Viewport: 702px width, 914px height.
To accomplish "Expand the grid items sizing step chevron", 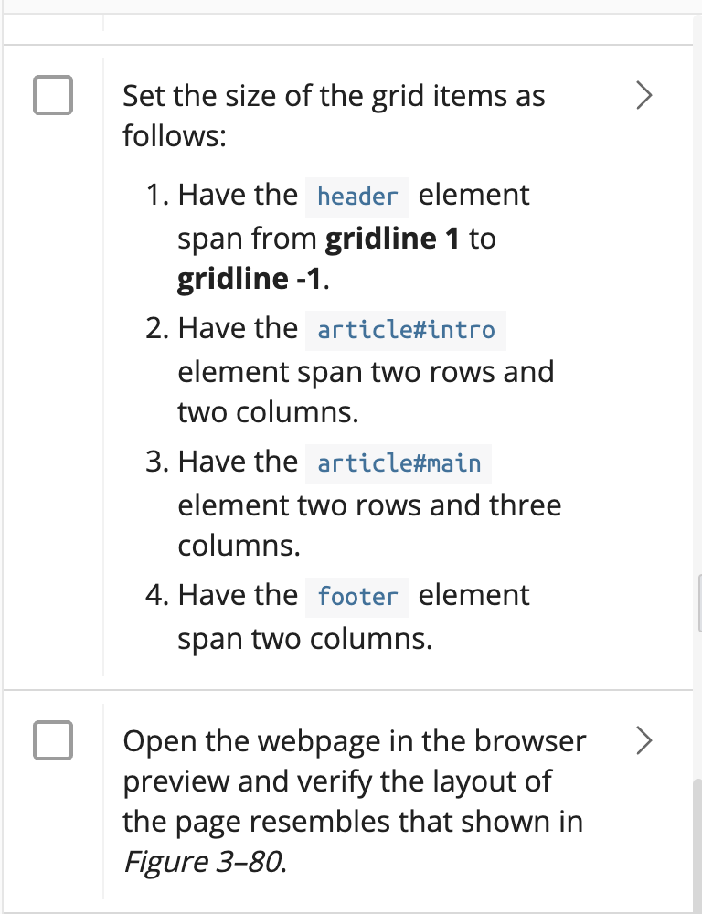I will coord(643,95).
